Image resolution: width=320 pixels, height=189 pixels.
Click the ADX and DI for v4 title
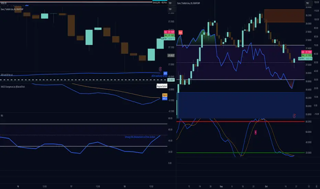[7, 75]
